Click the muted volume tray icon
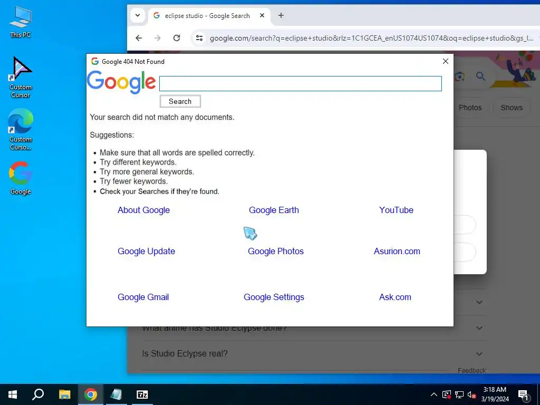This screenshot has height=405, width=540. 471,395
